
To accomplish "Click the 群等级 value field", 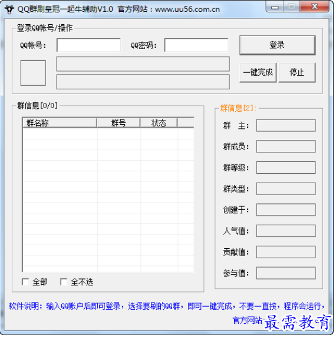I will coord(286,167).
